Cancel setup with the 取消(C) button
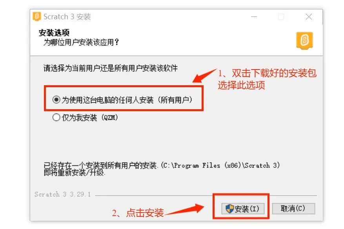 [x=293, y=209]
